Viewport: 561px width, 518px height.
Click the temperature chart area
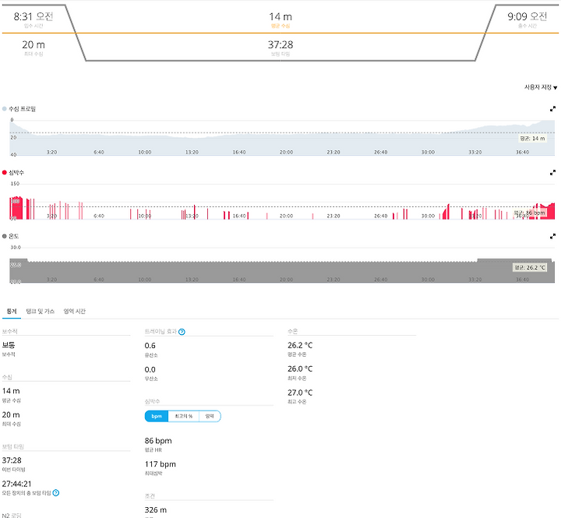pos(282,265)
